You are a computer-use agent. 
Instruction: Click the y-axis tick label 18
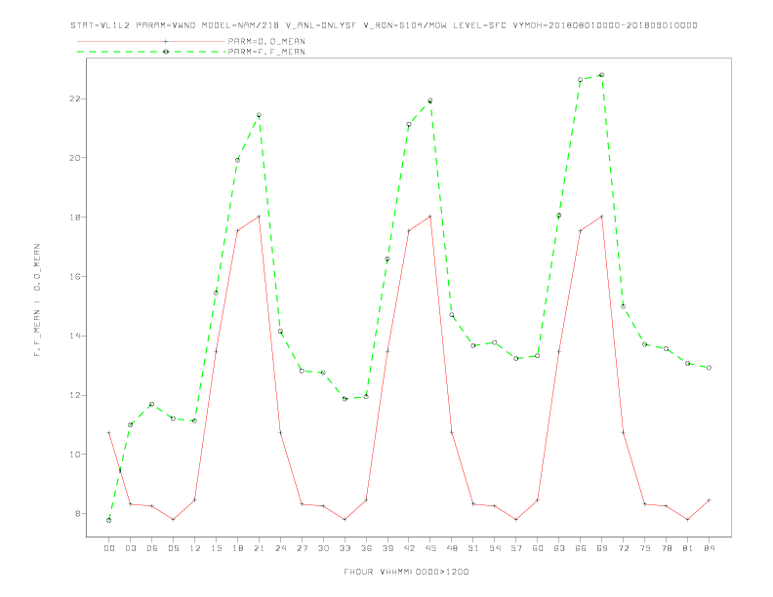tap(74, 218)
